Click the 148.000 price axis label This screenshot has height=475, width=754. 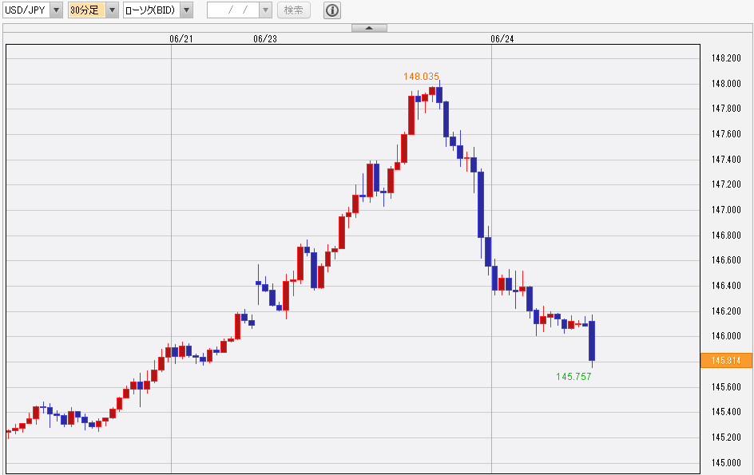pos(726,84)
